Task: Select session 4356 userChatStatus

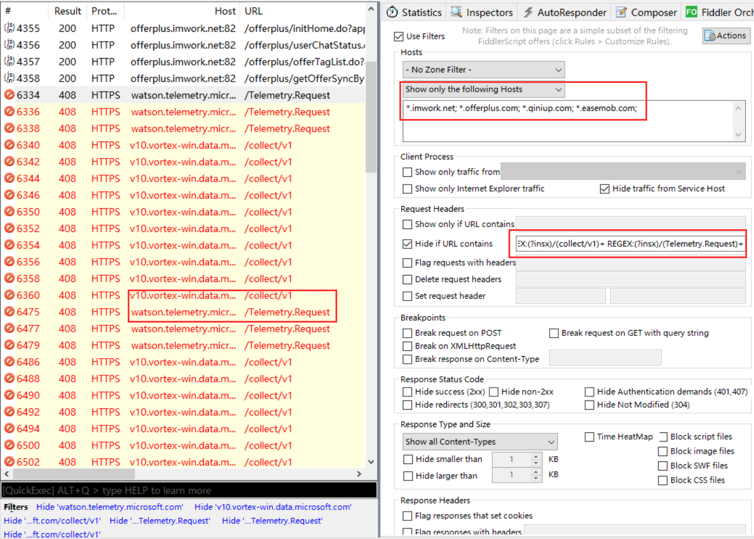Action: click(x=183, y=45)
